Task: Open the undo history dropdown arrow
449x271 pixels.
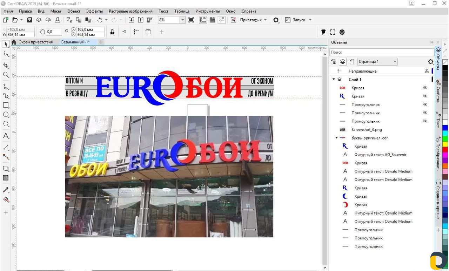Action: click(106, 20)
